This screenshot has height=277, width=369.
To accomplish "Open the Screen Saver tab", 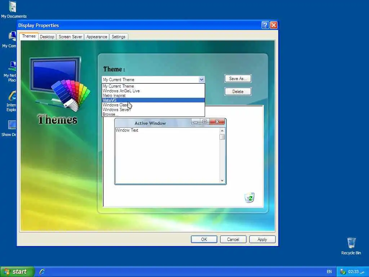I will [70, 37].
